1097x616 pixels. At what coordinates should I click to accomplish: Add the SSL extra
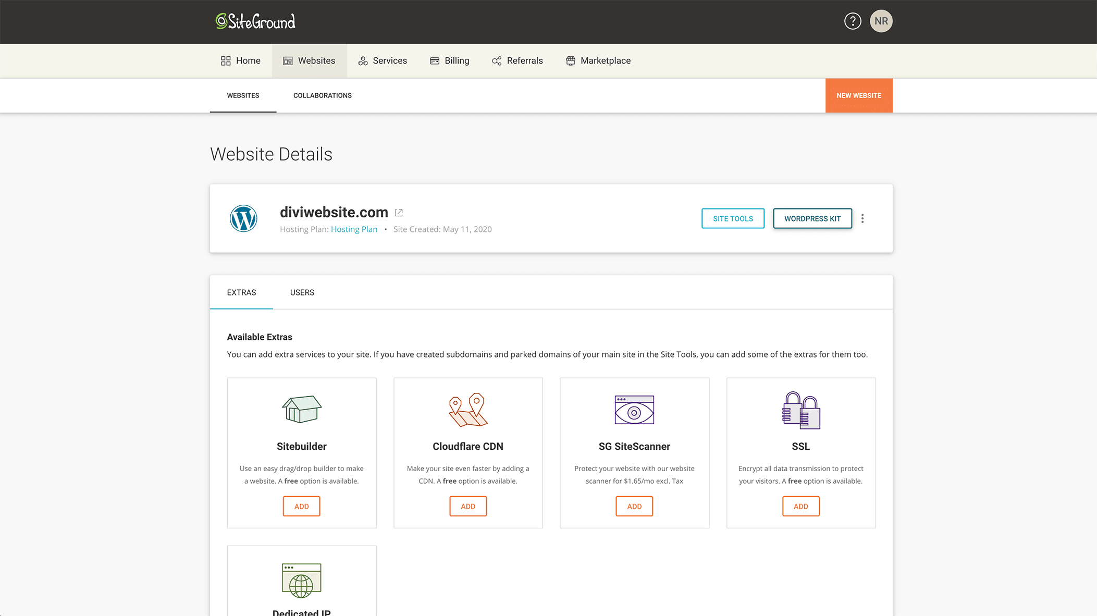point(800,506)
